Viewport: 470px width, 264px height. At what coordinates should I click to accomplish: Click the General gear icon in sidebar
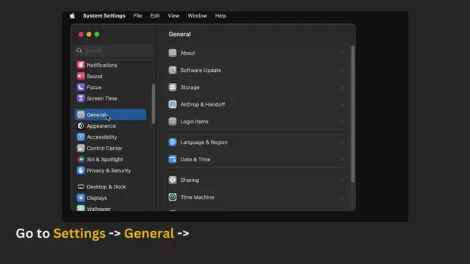click(81, 114)
